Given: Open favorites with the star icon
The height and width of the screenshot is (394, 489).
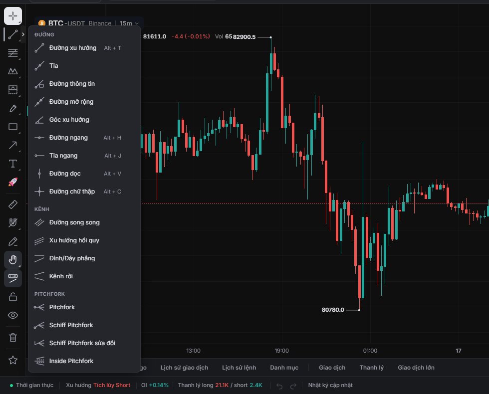Looking at the screenshot, I should click(13, 360).
